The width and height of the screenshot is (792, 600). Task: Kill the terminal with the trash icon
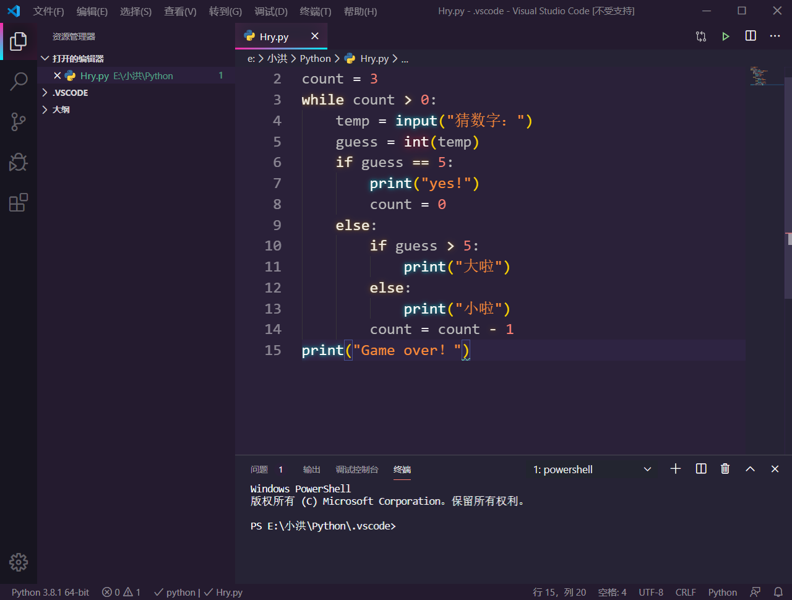725,469
